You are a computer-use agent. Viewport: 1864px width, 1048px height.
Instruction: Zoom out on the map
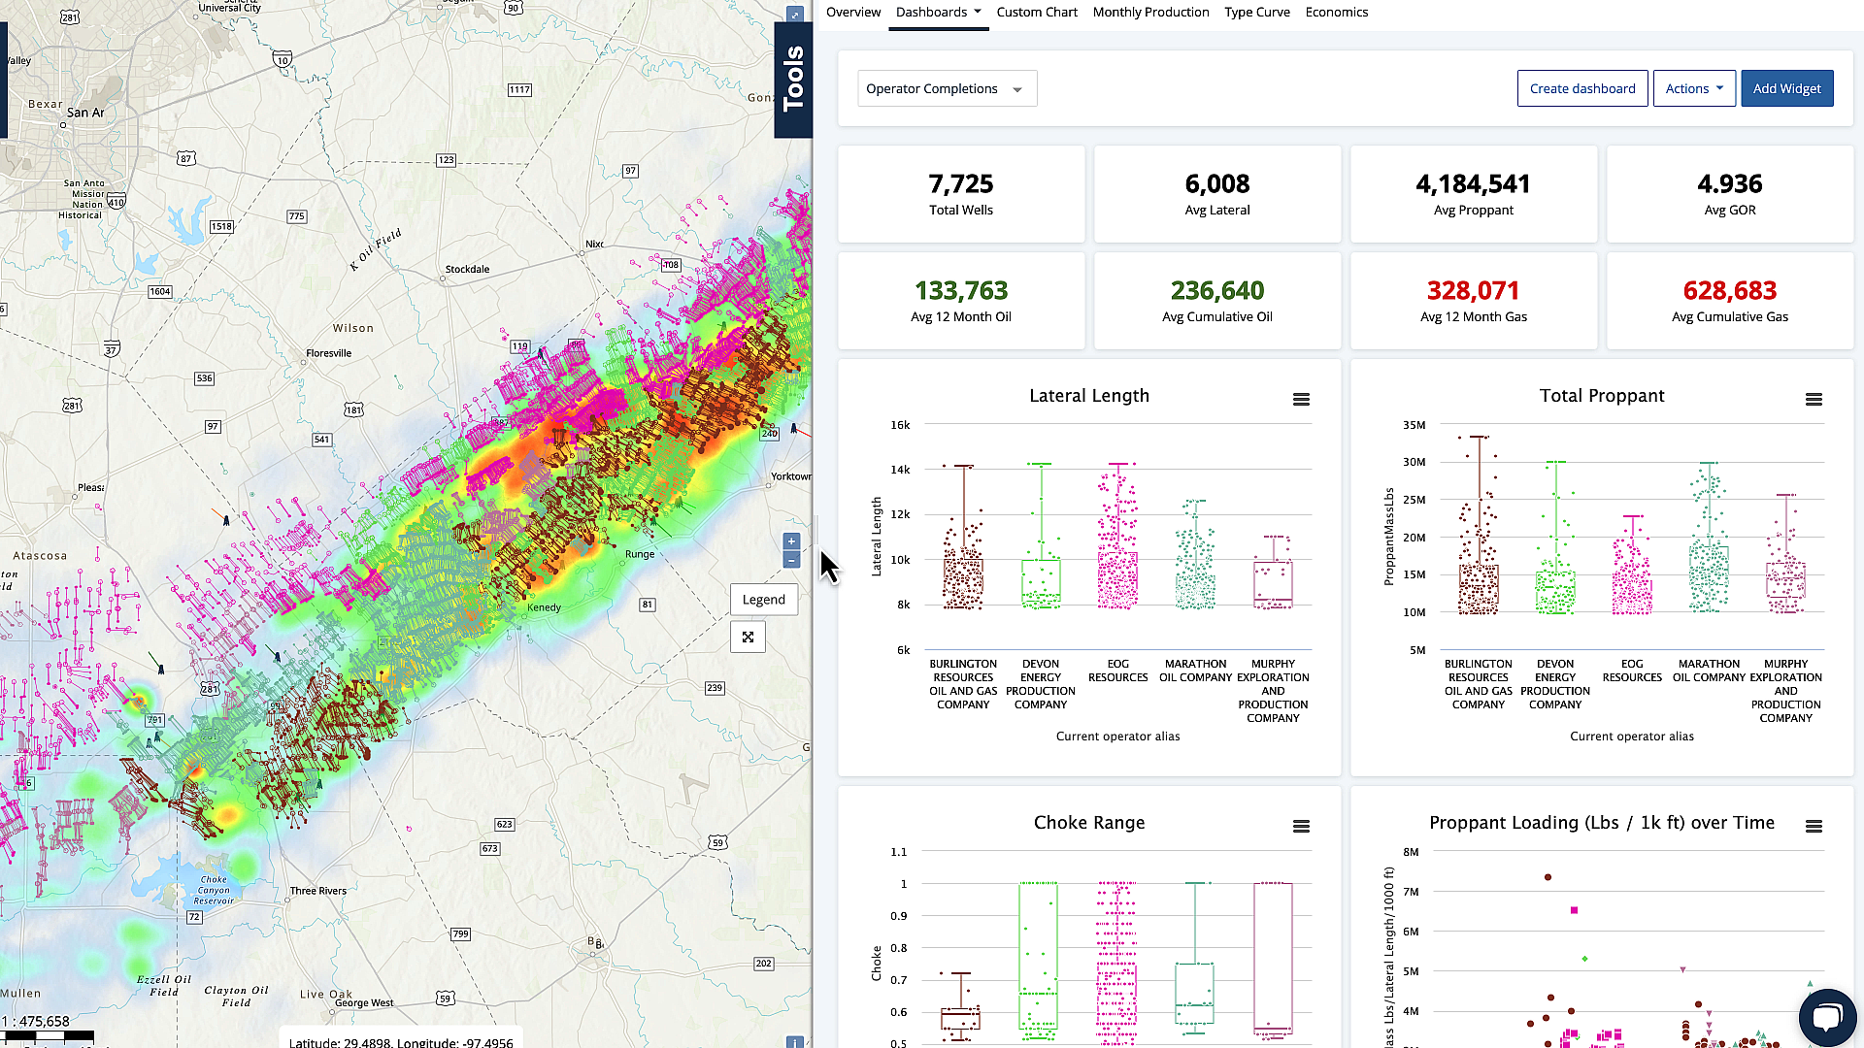click(791, 560)
